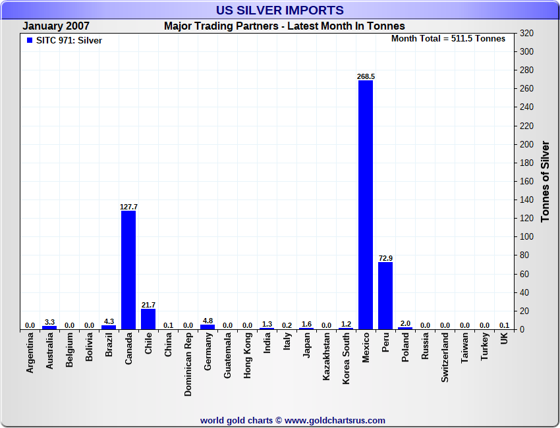560x428 pixels.
Task: Click the 'UK' axis label
Action: 504,338
